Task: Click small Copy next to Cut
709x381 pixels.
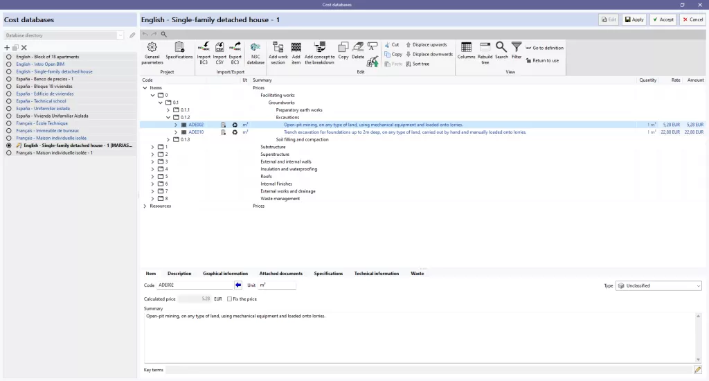Action: click(x=393, y=54)
